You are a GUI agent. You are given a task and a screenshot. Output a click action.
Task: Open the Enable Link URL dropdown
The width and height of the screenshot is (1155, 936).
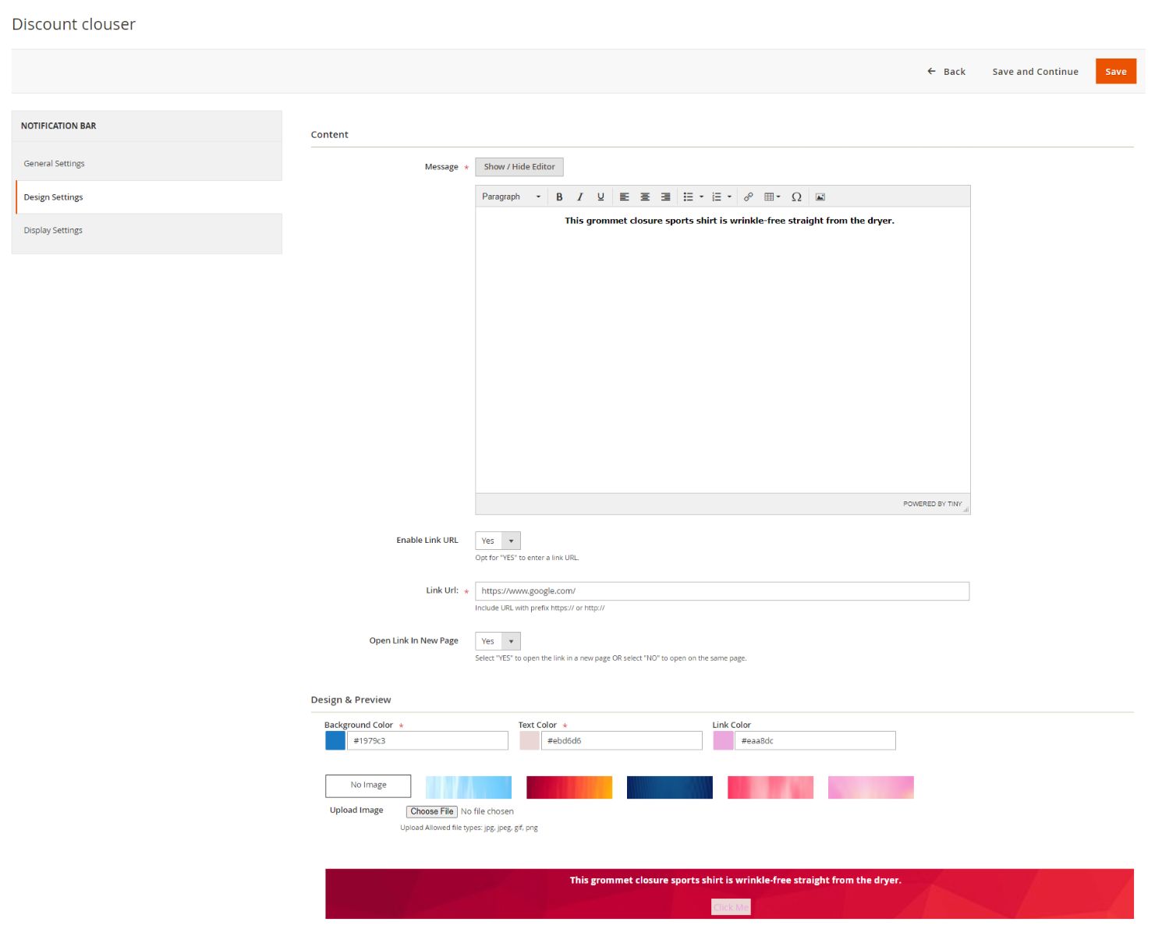click(x=498, y=541)
